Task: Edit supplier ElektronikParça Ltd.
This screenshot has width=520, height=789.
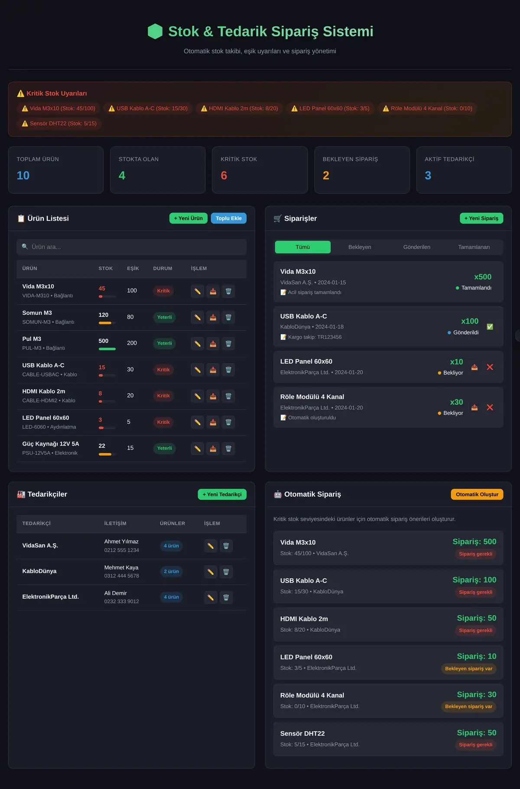Action: [210, 597]
